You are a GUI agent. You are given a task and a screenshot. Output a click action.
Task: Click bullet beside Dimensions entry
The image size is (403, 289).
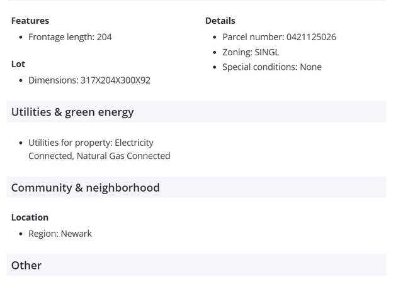[21, 80]
